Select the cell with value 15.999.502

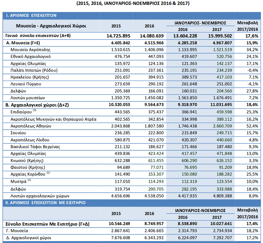[x=220, y=36]
